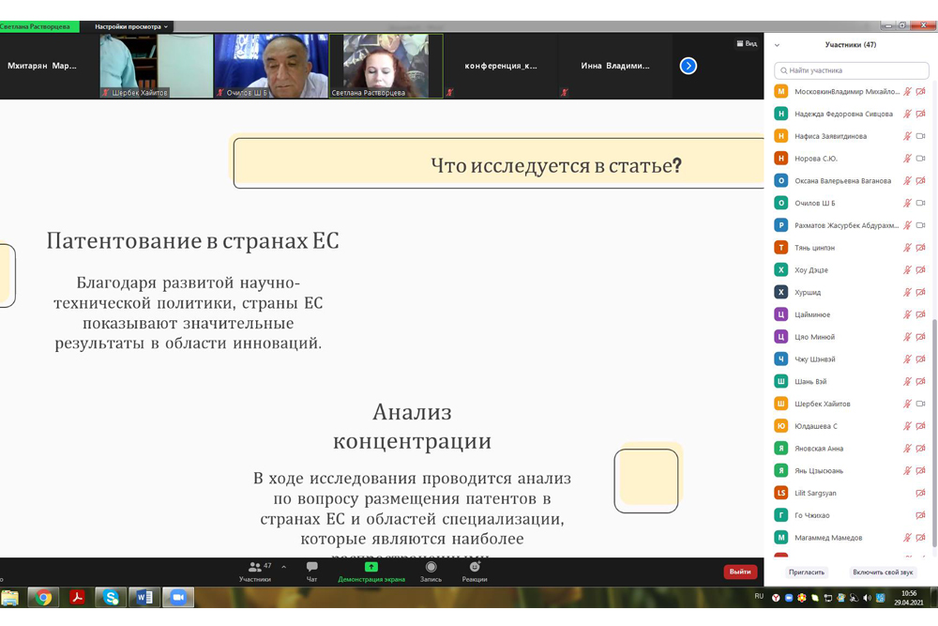The height and width of the screenshot is (626, 938).
Task: Toggle muted microphone for Lilit Sargsyan
Action: point(920,493)
